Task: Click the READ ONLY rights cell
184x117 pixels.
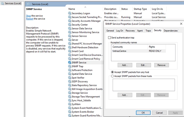Action: [x=155, y=51]
